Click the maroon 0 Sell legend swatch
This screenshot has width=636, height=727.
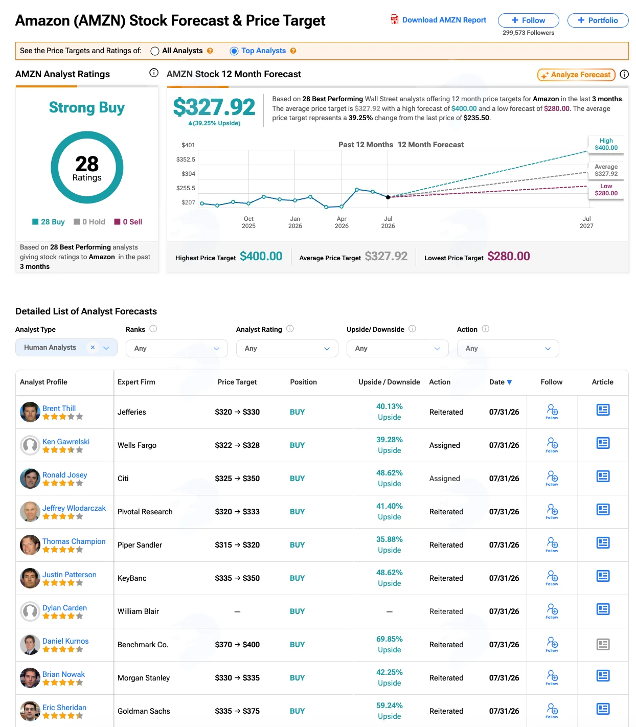pyautogui.click(x=117, y=222)
